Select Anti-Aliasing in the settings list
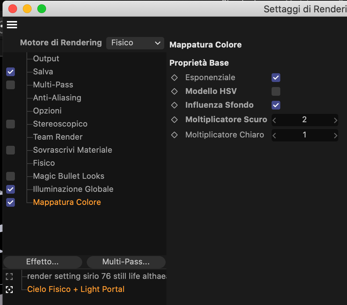347x305 pixels. [x=57, y=98]
